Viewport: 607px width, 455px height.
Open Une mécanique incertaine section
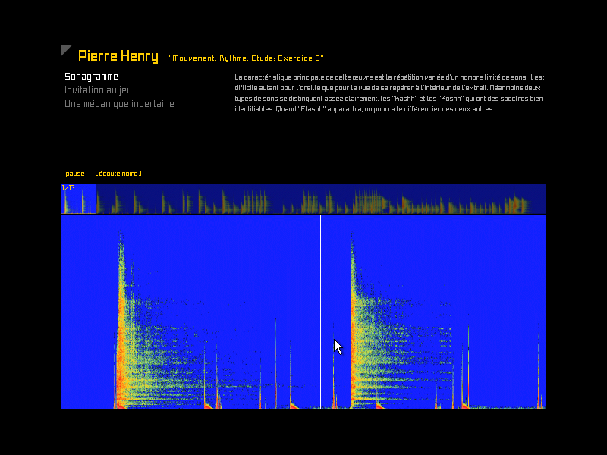[119, 104]
